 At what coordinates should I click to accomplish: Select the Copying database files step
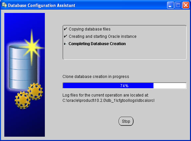90,29
